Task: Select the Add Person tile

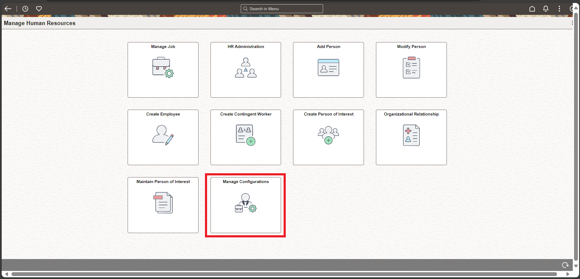Action: point(328,70)
